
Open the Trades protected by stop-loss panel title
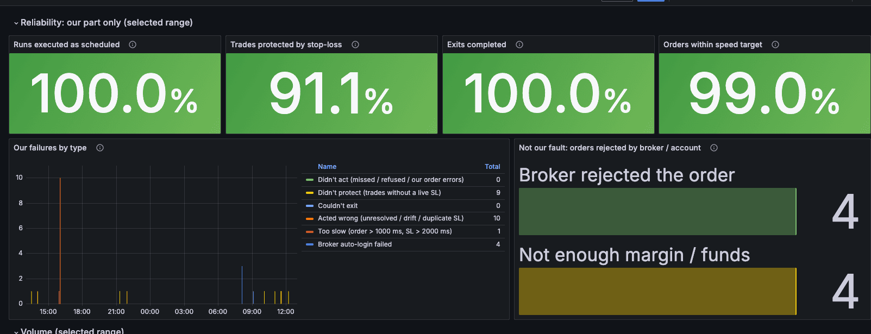click(x=286, y=45)
